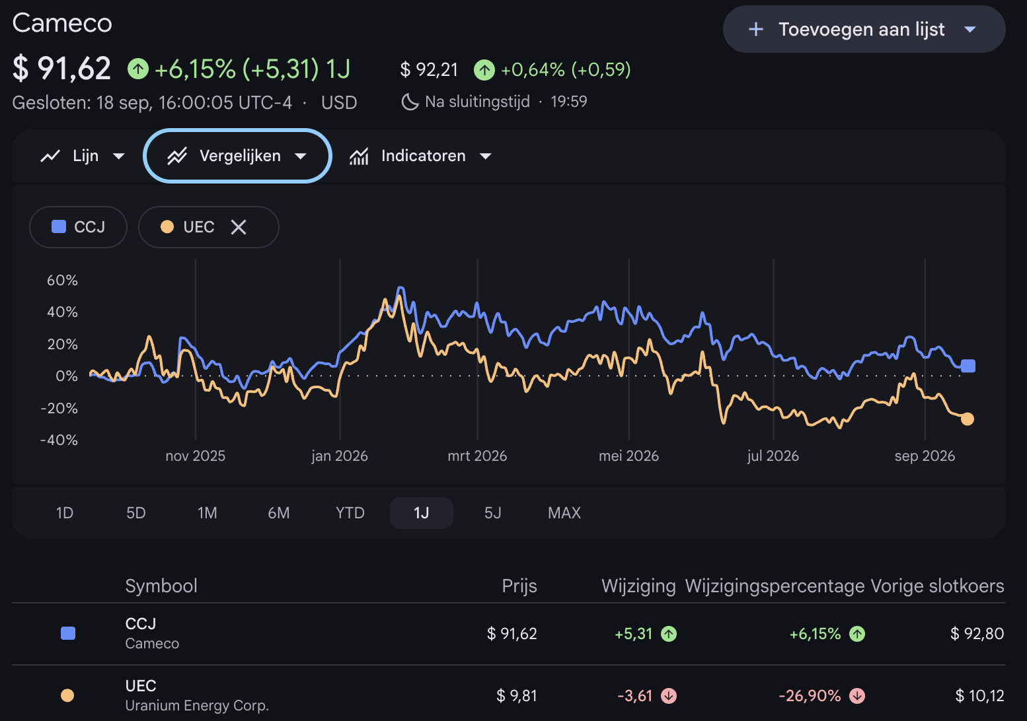Click the compare icon beside Vergelijken

(177, 156)
